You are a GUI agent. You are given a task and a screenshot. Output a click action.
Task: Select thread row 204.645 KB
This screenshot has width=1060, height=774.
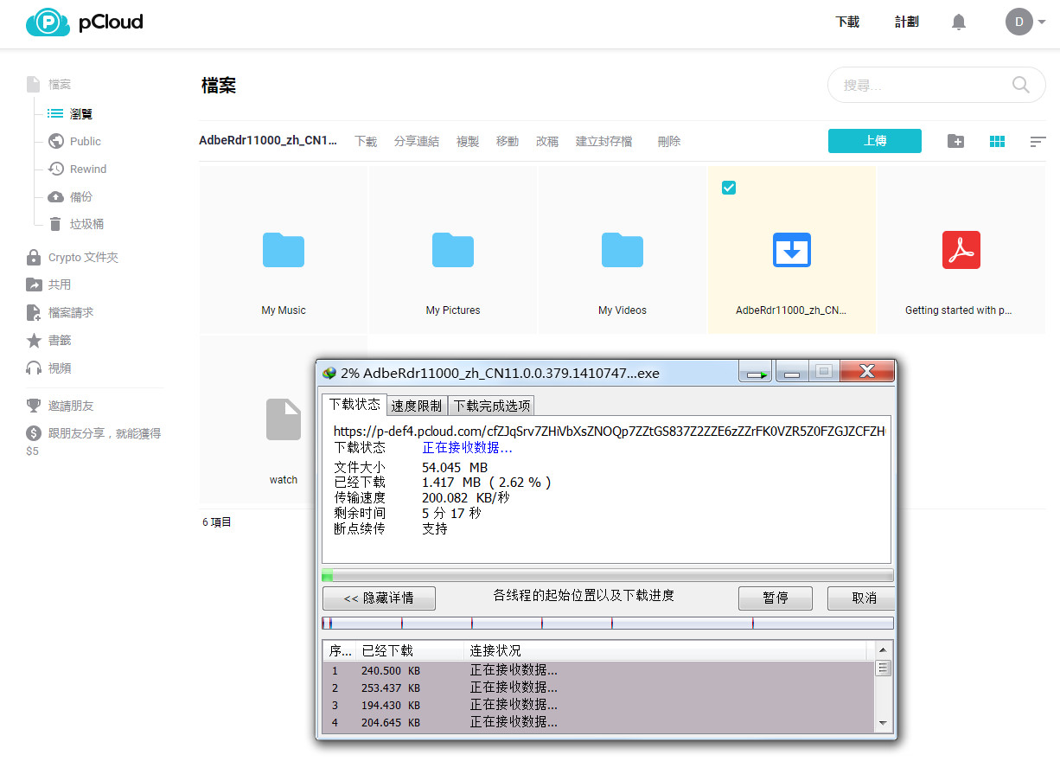(x=599, y=722)
